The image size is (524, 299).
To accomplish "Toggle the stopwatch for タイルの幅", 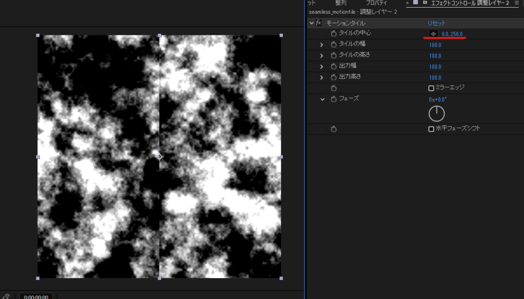I will (x=334, y=44).
